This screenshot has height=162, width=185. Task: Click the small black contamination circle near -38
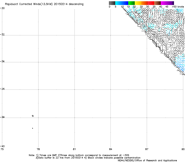click(33, 116)
